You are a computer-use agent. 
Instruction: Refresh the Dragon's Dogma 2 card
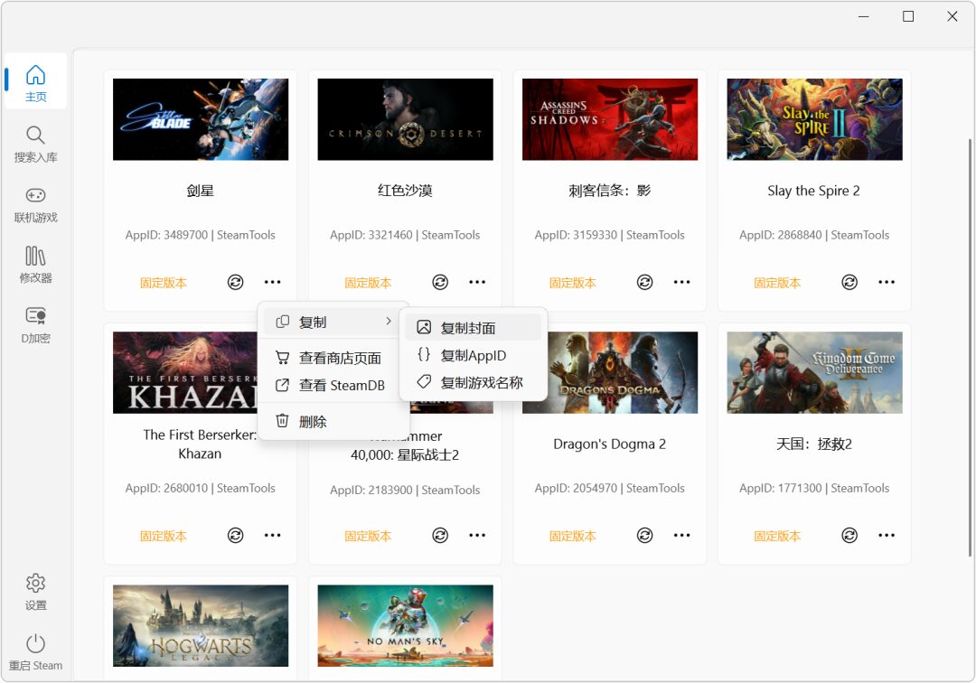click(x=645, y=536)
